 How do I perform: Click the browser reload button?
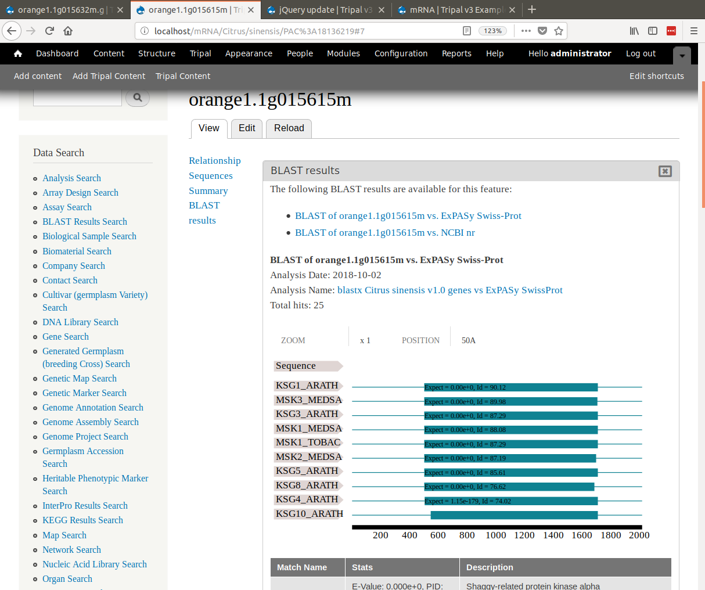49,31
